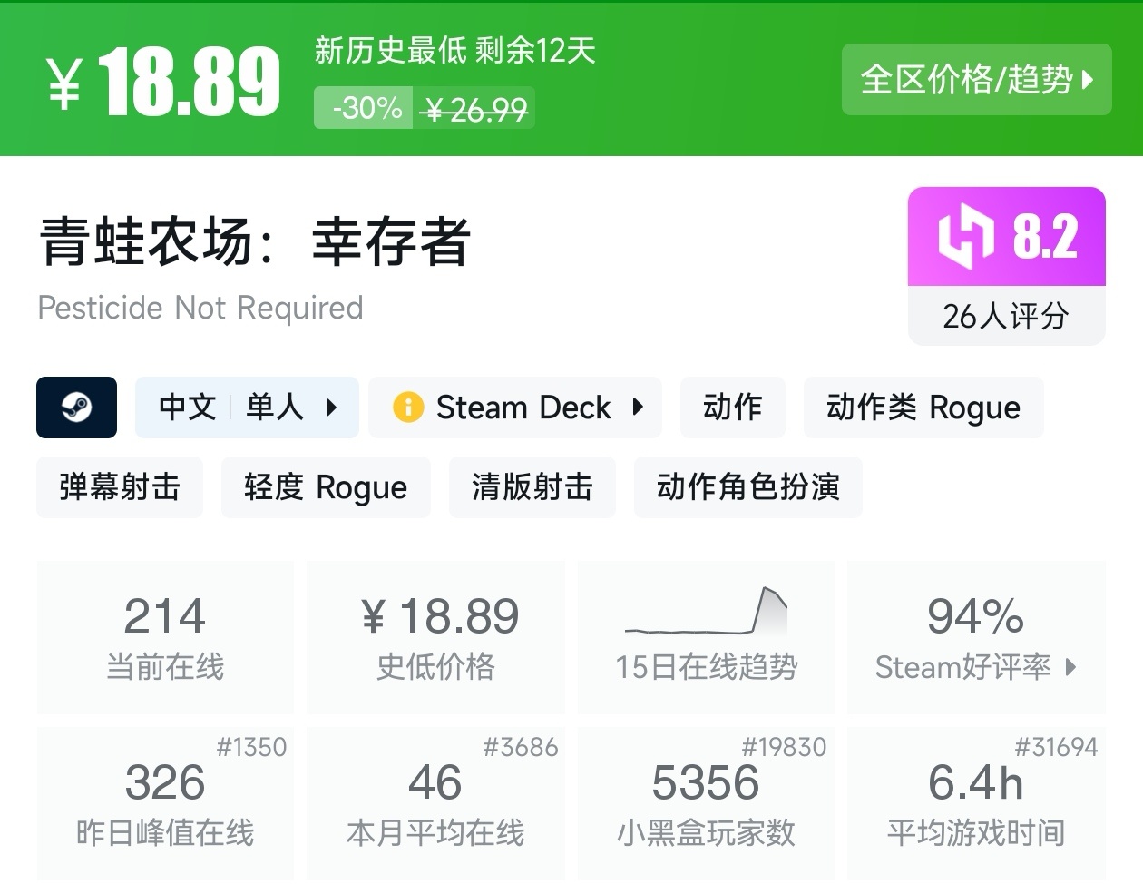The image size is (1143, 884).
Task: Select the 弹幕射击 tag
Action: click(x=120, y=487)
